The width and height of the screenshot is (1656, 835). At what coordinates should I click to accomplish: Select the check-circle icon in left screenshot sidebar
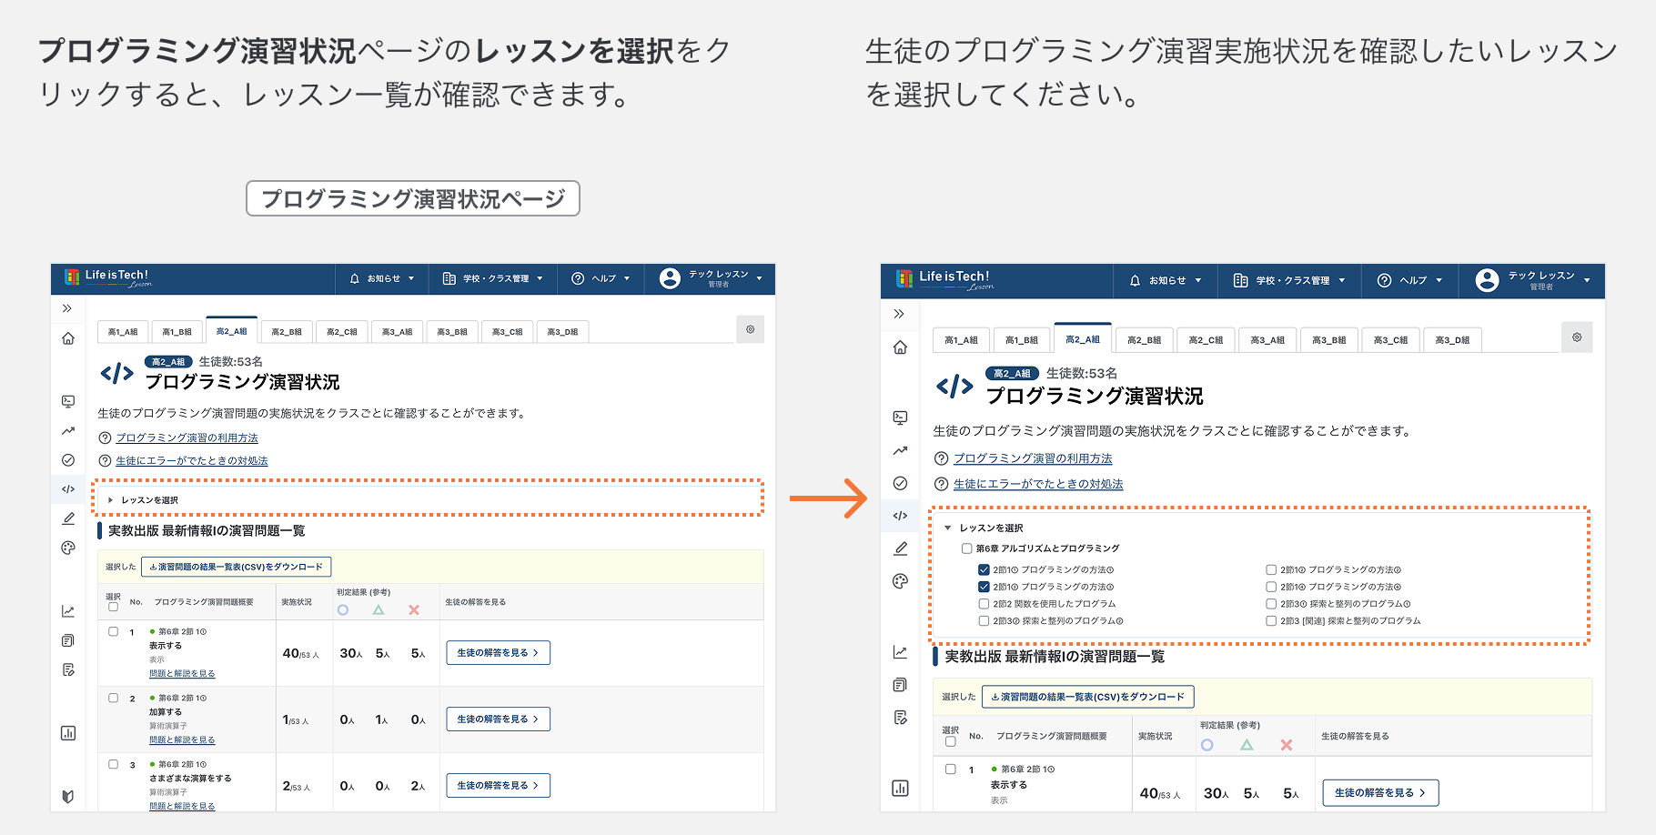68,460
